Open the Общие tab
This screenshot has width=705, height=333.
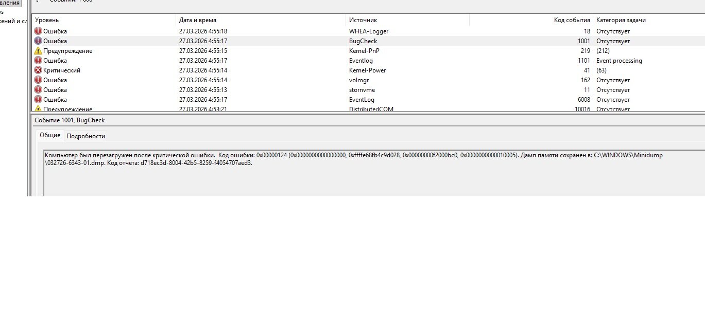point(50,136)
